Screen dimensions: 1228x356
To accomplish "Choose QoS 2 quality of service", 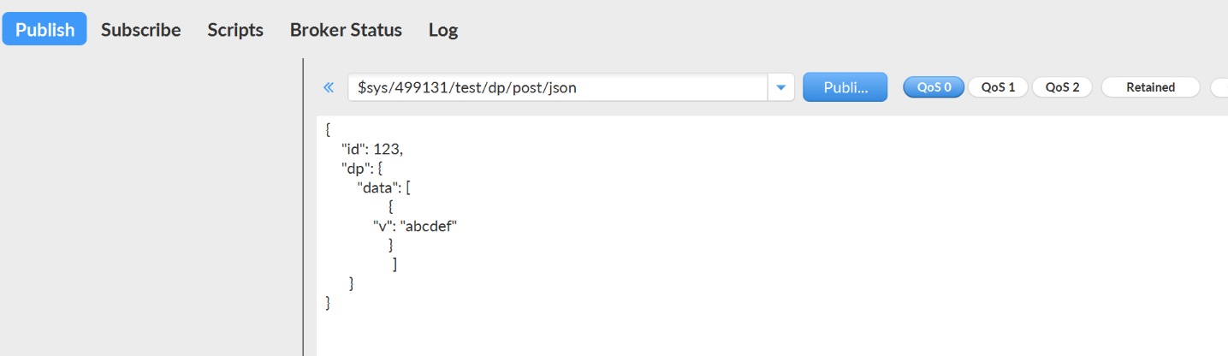I will tap(1062, 87).
